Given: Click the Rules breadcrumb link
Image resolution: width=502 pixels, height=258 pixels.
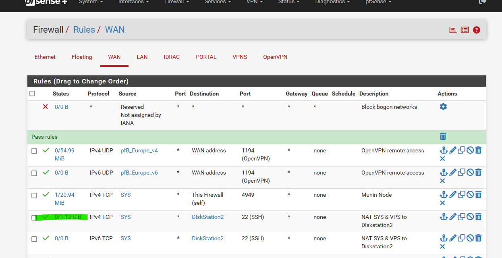Looking at the screenshot, I should (x=84, y=29).
